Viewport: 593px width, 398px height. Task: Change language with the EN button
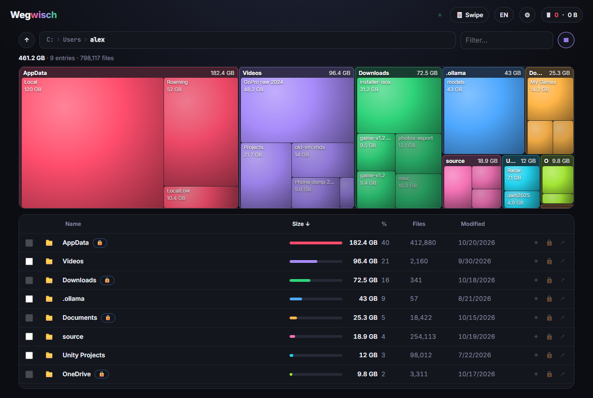(504, 15)
